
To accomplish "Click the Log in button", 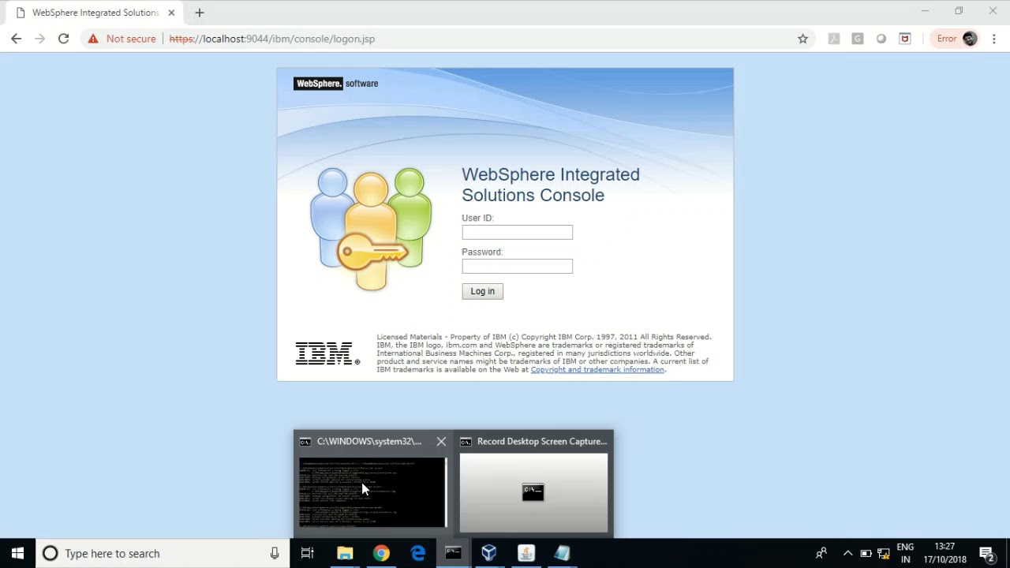I will click(x=482, y=291).
